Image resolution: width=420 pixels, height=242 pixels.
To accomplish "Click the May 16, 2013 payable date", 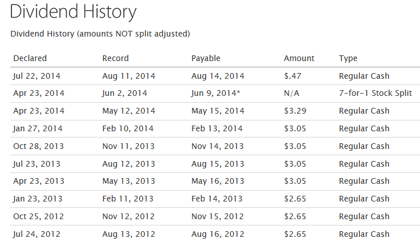I will click(218, 181).
